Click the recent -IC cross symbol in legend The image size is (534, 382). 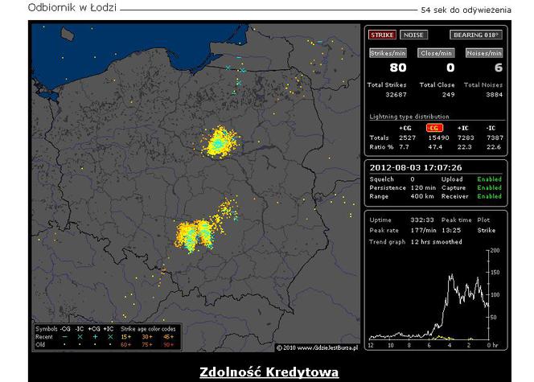(80, 337)
